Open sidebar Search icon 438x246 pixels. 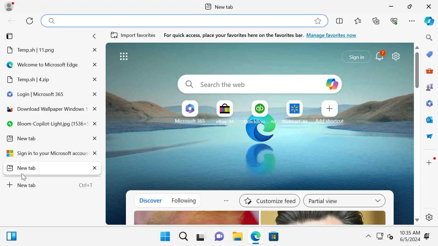pos(429,37)
